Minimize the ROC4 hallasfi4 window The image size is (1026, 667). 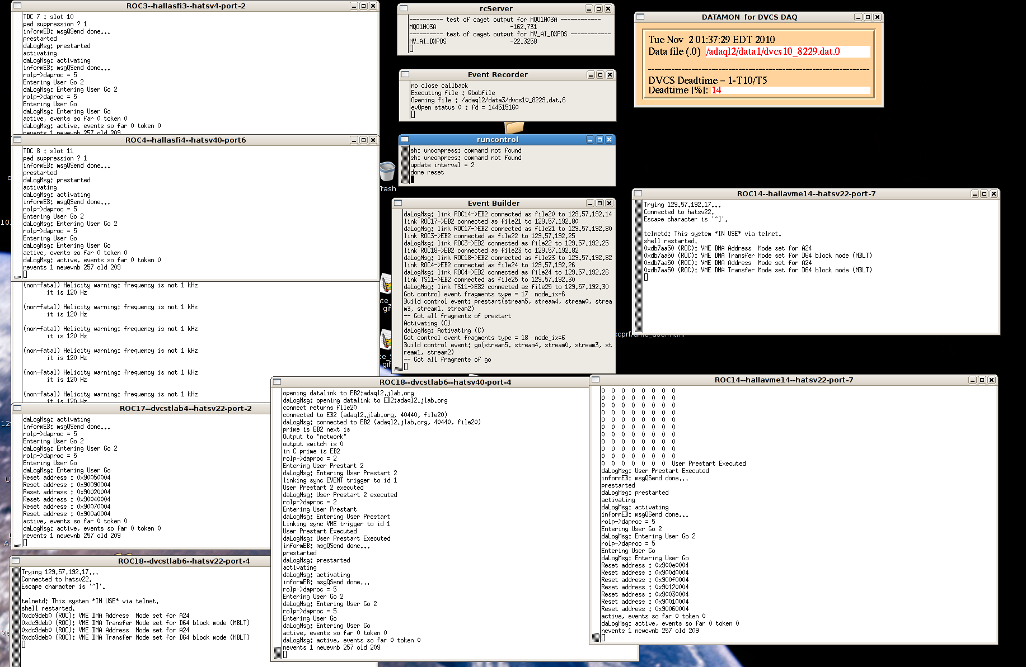354,140
